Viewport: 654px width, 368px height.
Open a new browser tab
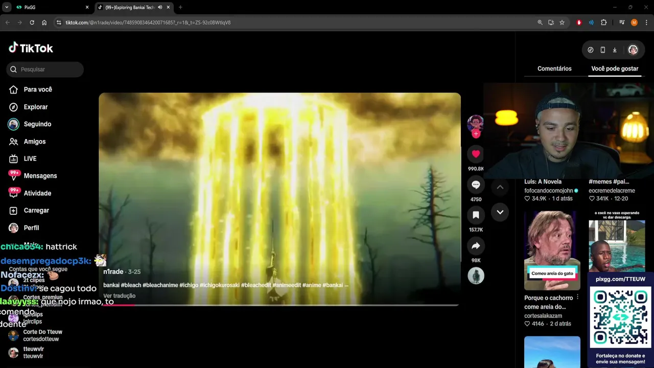(x=180, y=7)
